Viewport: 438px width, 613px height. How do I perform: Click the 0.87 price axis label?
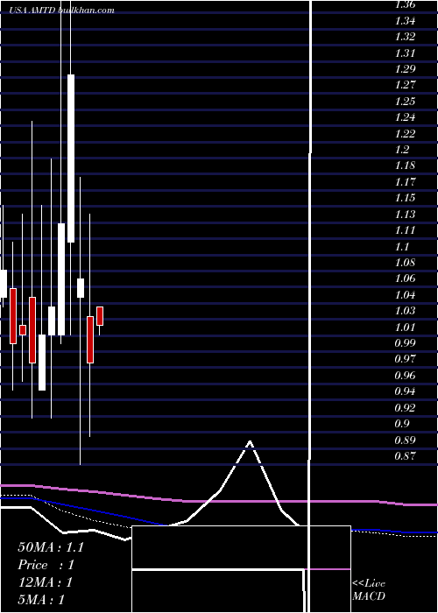[405, 456]
